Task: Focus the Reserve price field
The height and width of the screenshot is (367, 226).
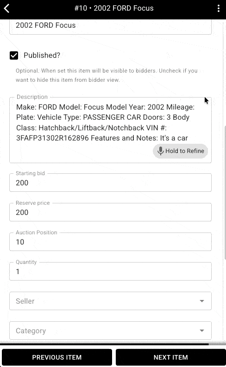Action: 110,212
